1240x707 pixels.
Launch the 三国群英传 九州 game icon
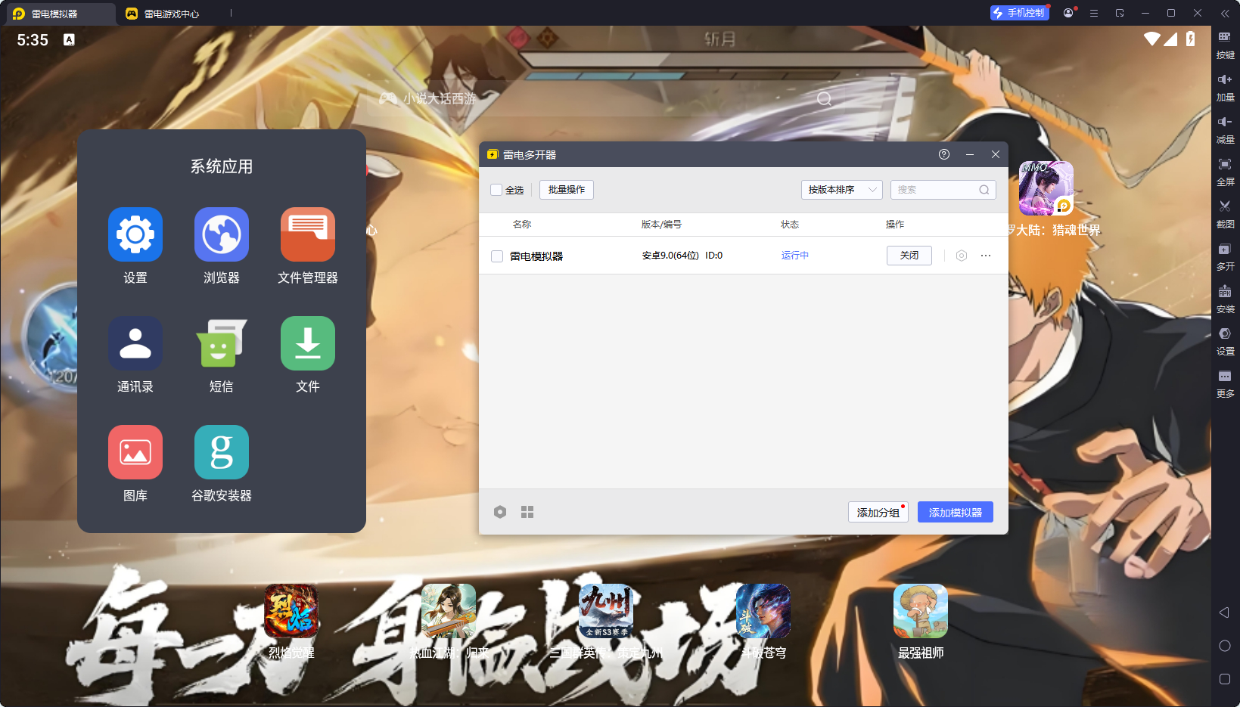tap(606, 611)
